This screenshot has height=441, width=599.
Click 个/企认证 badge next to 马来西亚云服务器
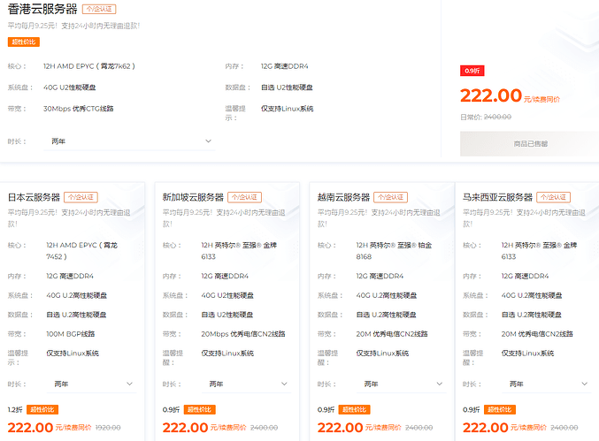click(553, 197)
